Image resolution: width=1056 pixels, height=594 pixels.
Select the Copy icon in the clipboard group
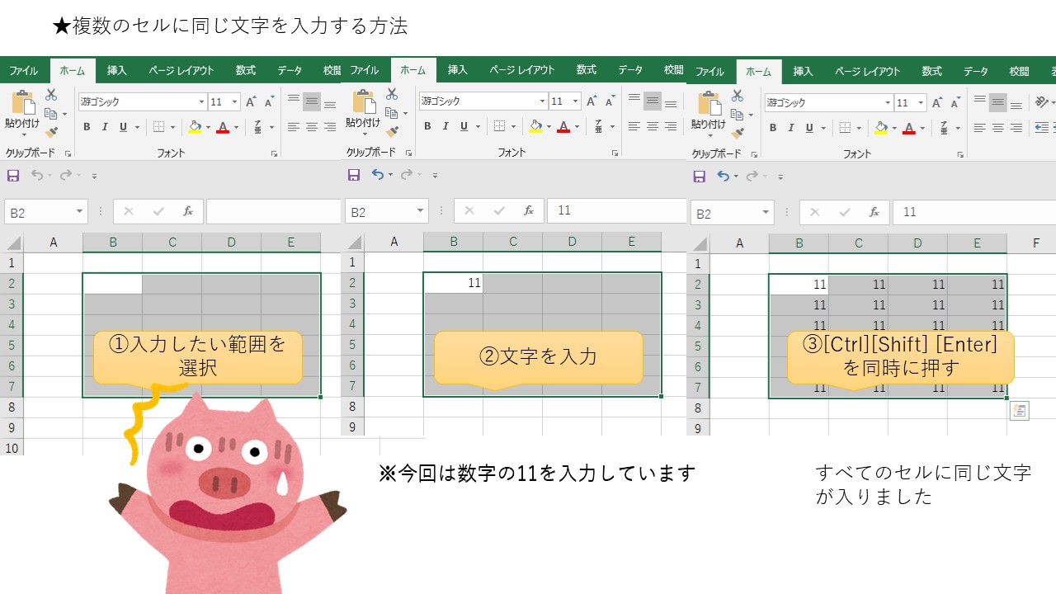50,114
